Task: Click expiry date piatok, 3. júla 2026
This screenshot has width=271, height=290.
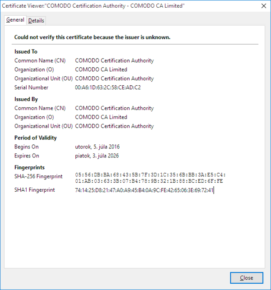Action: (x=97, y=156)
